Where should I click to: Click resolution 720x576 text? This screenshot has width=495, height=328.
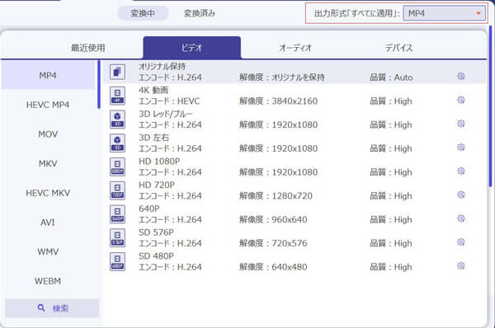coord(290,243)
